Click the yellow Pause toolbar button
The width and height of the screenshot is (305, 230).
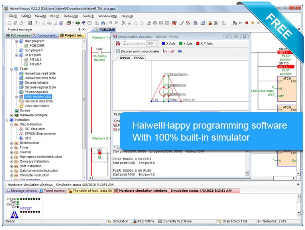pyautogui.click(x=252, y=23)
